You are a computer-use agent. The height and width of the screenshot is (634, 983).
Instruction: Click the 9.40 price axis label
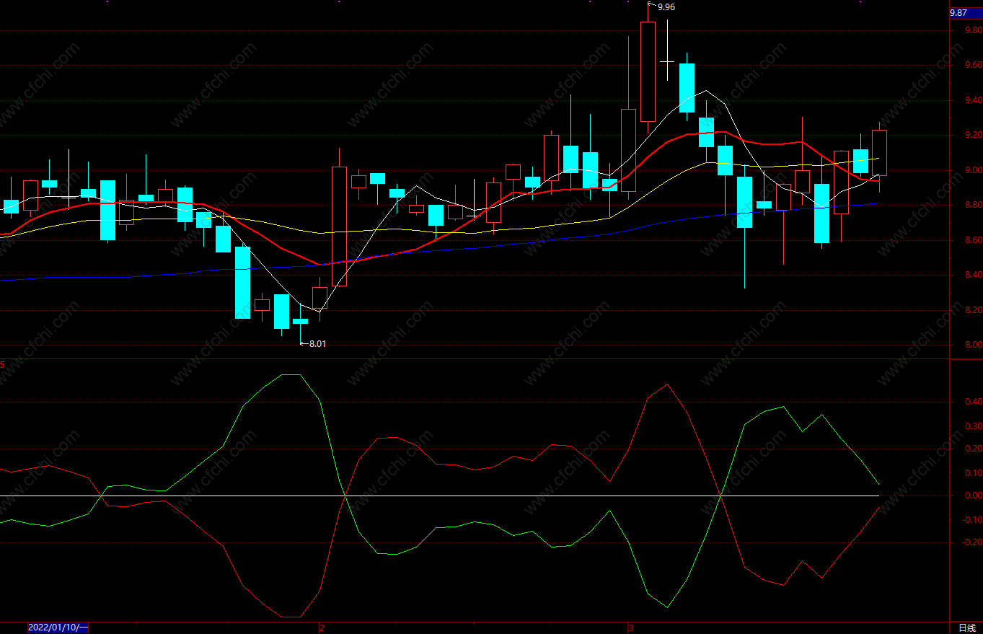[x=973, y=100]
